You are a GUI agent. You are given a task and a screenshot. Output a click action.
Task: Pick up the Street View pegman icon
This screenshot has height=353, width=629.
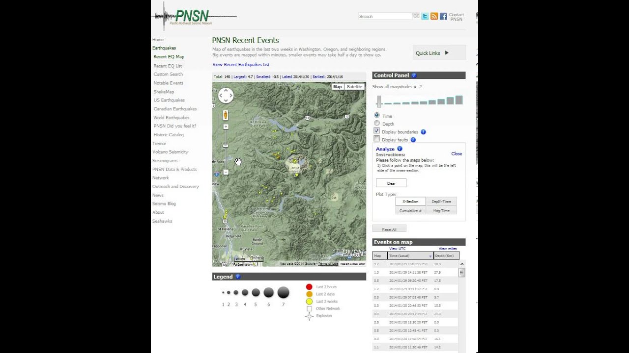pos(226,115)
